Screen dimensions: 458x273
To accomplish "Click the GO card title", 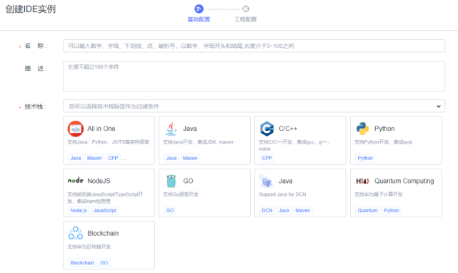I will [188, 181].
